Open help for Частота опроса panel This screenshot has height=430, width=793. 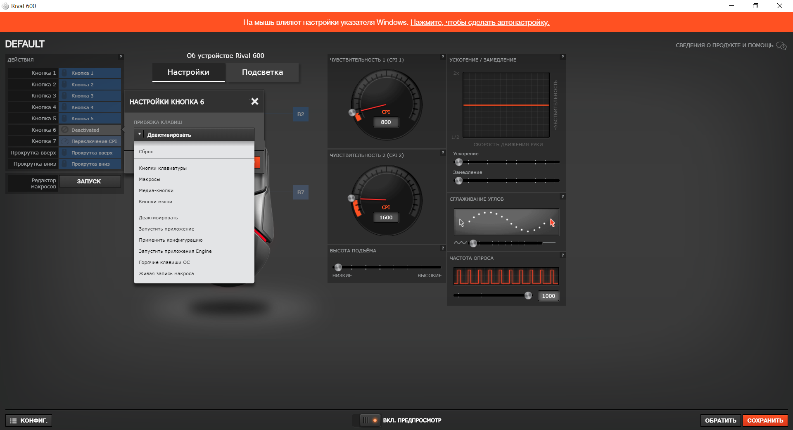[563, 256]
